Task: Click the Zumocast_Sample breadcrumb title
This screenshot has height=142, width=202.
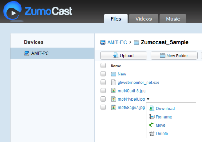Action: click(165, 42)
